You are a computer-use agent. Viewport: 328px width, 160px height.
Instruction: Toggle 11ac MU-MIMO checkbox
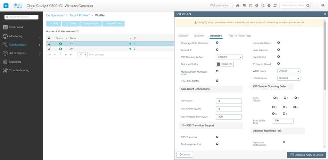click(x=217, y=81)
